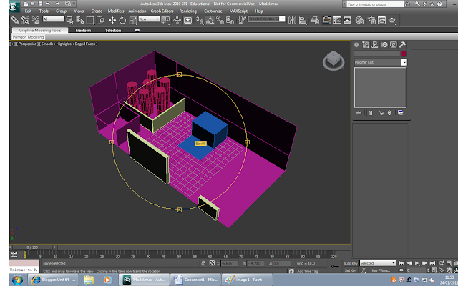Click the Configure Modifier Sets icon

click(401, 112)
